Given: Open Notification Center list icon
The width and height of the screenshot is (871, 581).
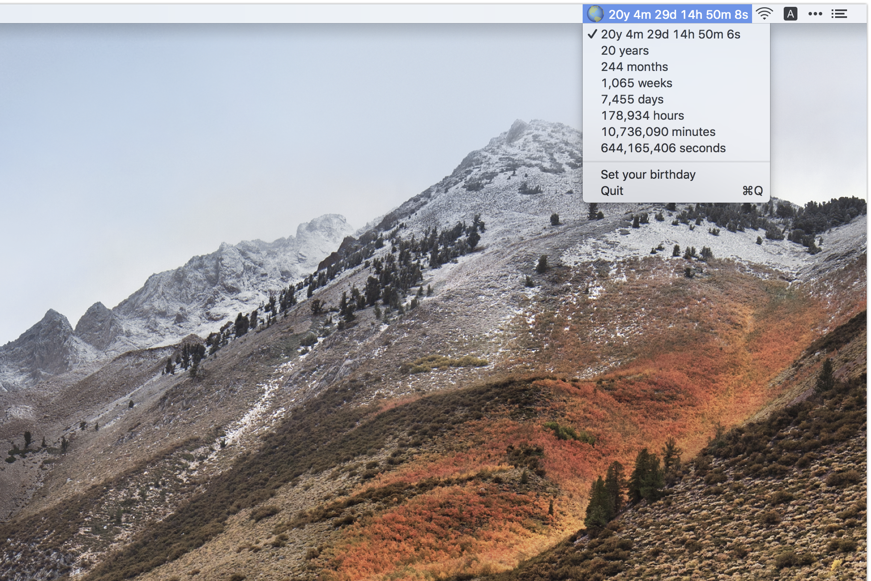Looking at the screenshot, I should 839,14.
